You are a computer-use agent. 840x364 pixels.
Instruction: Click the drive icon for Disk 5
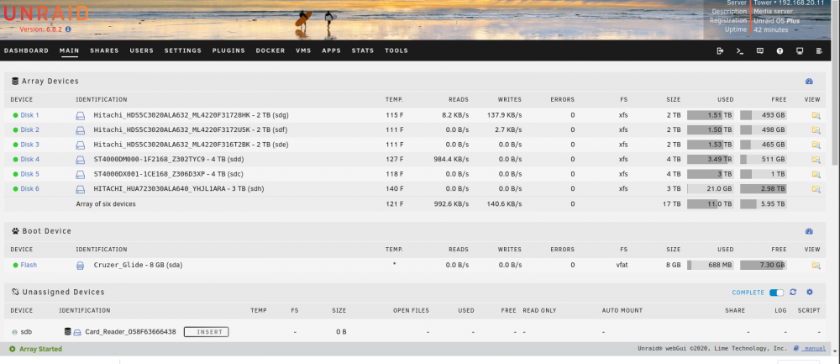point(81,174)
